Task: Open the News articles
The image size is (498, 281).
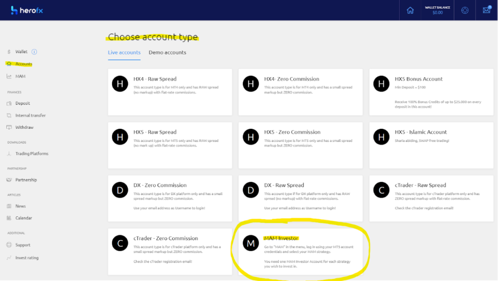Action: point(20,206)
